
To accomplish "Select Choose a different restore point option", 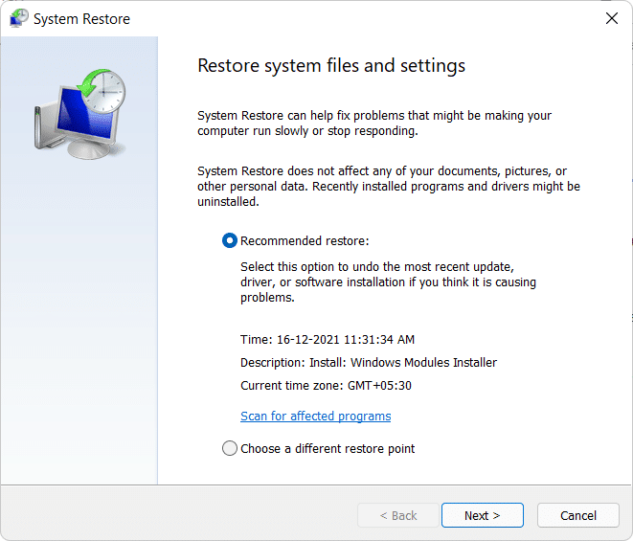I will click(x=230, y=448).
